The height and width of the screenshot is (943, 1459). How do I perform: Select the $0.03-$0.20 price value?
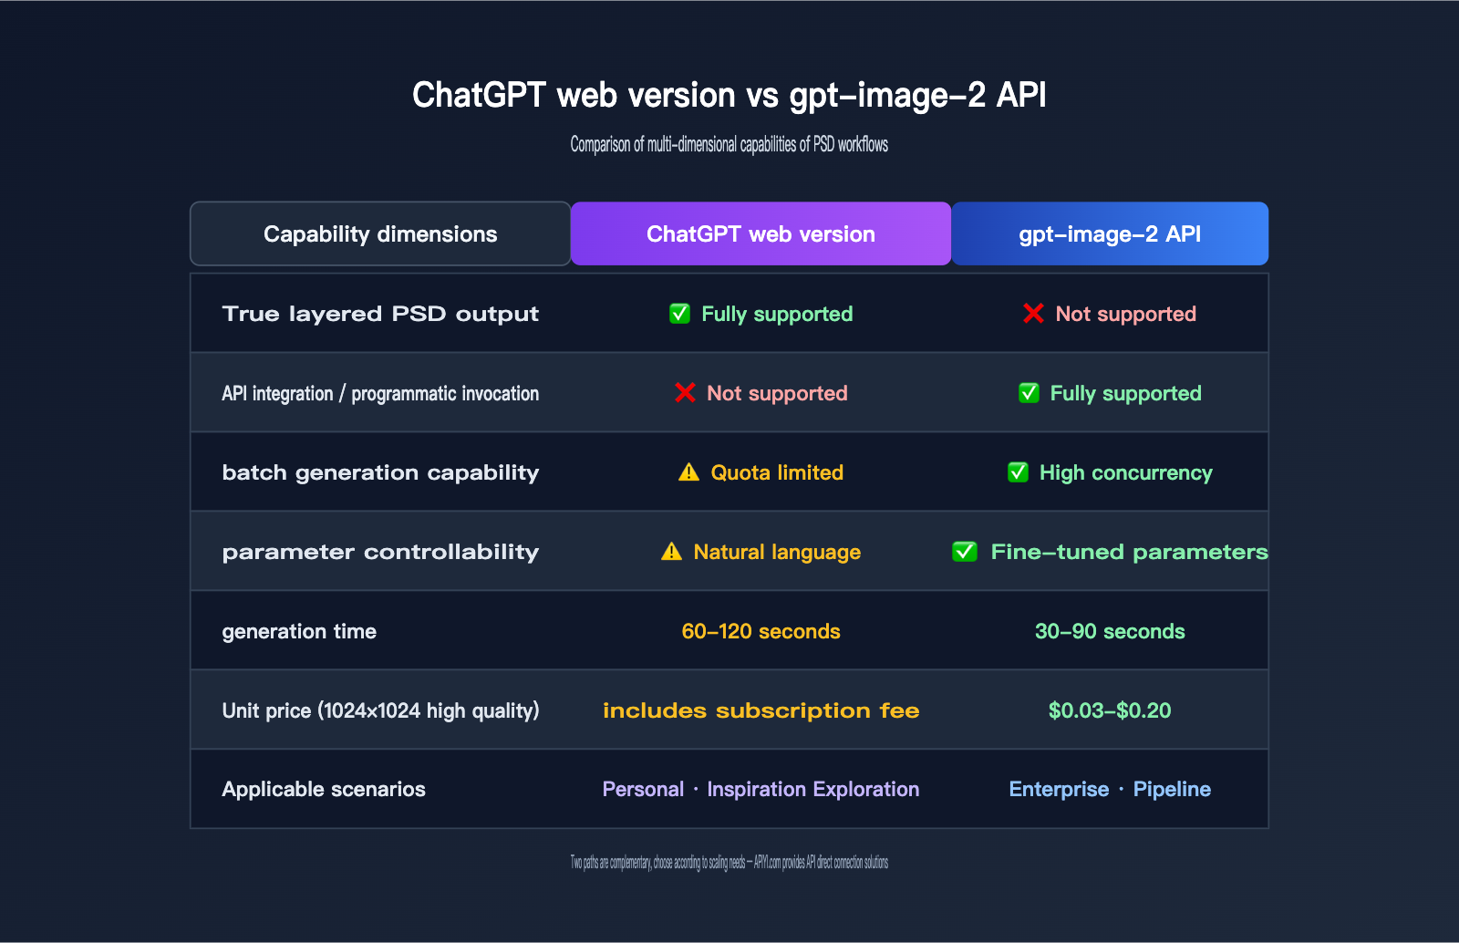tap(1110, 710)
